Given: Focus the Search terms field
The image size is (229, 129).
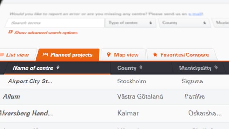Looking at the screenshot, I should point(55,23).
